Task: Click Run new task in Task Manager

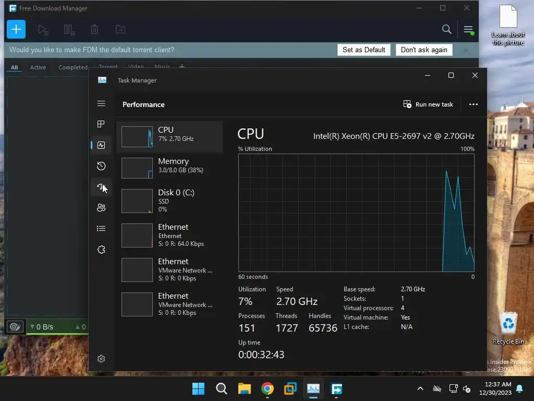Action: [x=428, y=104]
